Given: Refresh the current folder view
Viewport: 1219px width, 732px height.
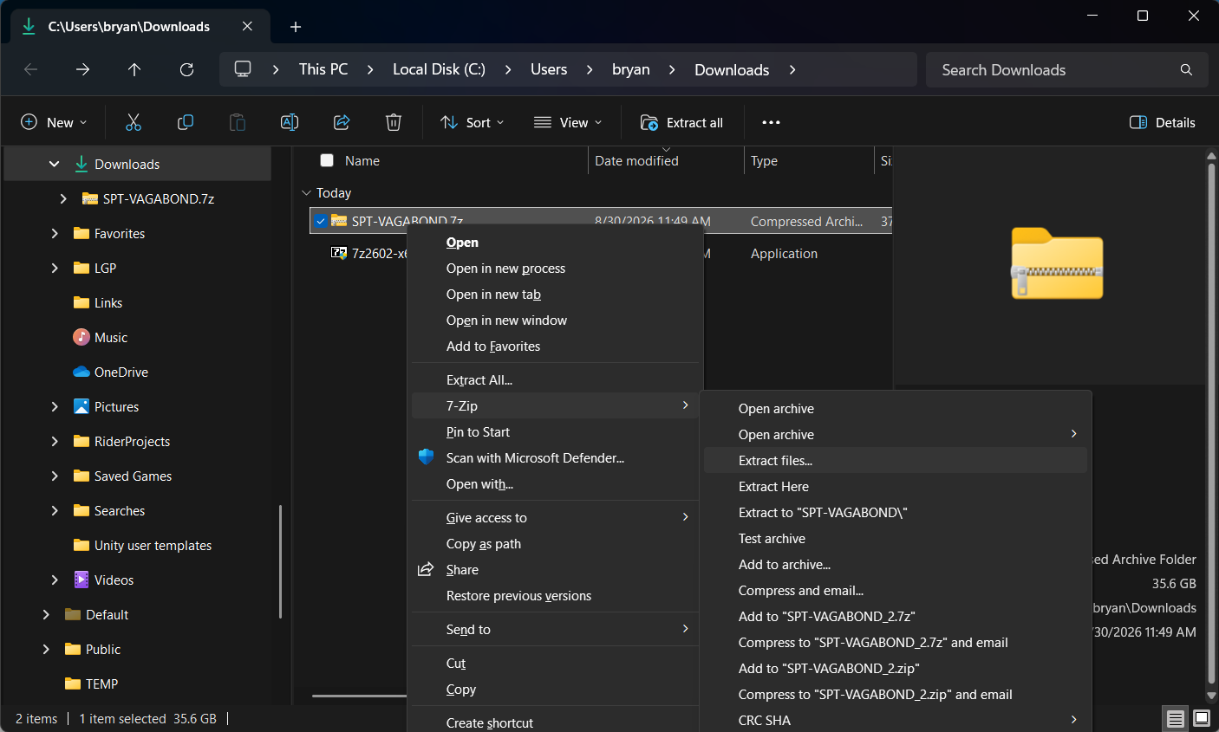Looking at the screenshot, I should click(186, 69).
